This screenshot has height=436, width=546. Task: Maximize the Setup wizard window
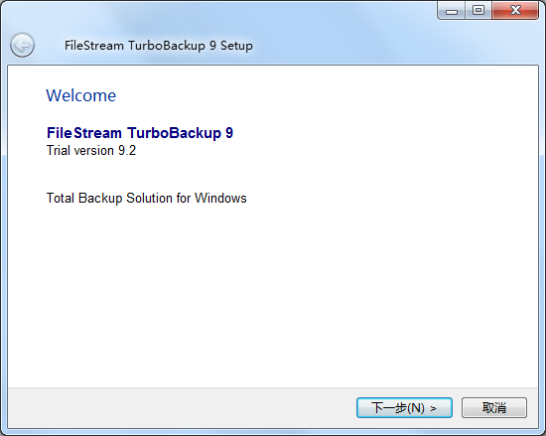pos(478,11)
